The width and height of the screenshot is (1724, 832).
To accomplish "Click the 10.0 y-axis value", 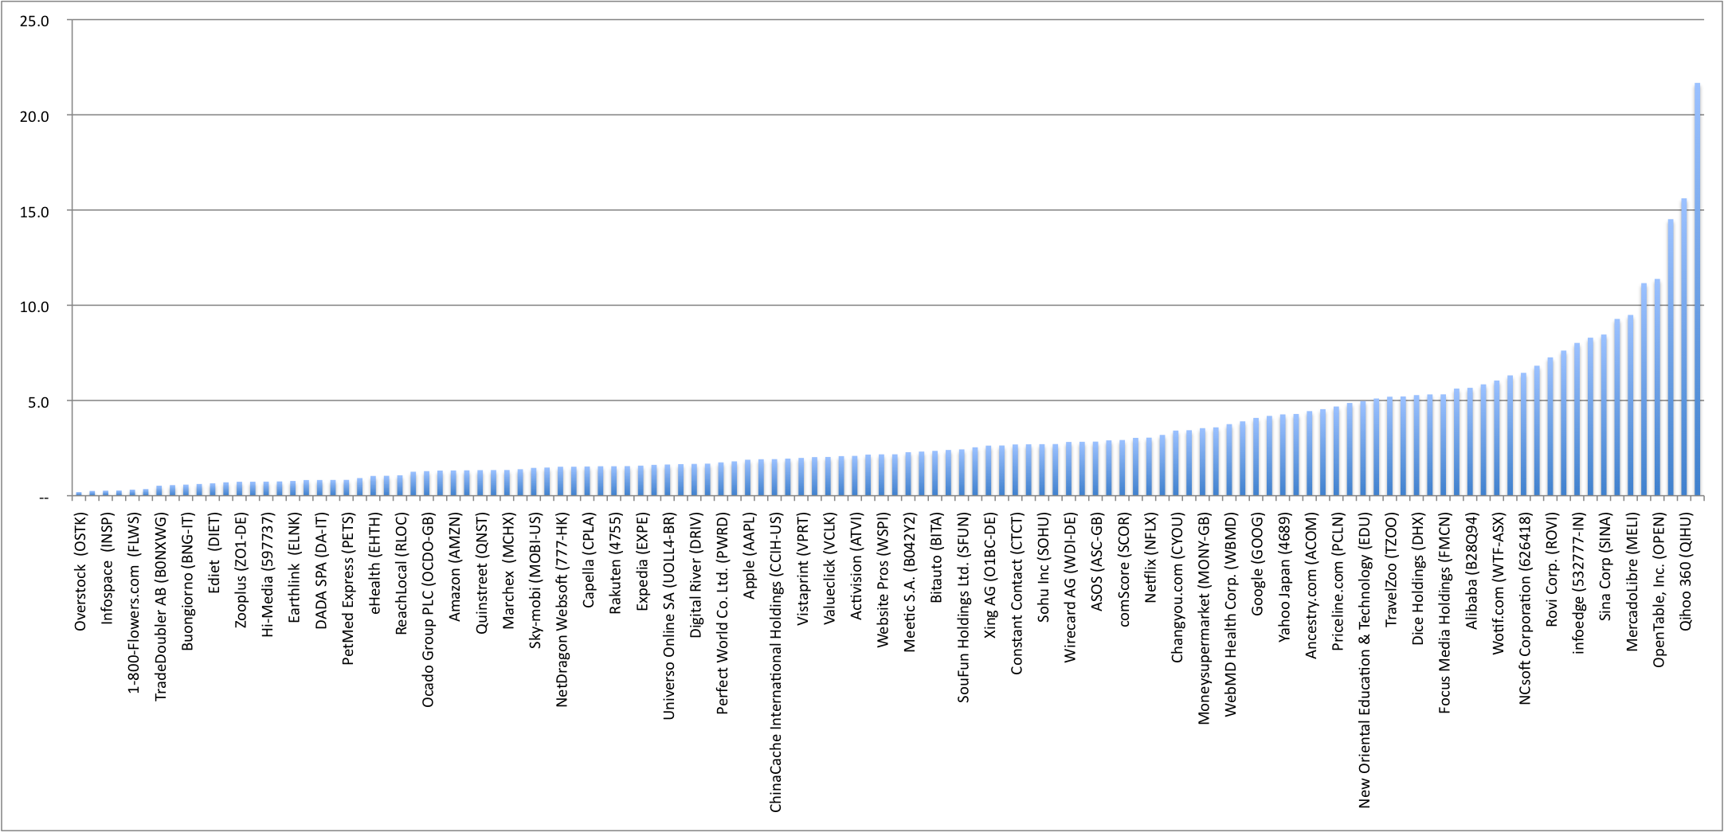I will point(34,307).
